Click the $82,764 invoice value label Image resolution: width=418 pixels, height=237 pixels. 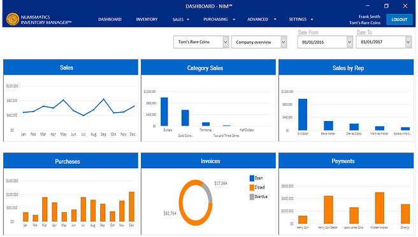(x=169, y=213)
